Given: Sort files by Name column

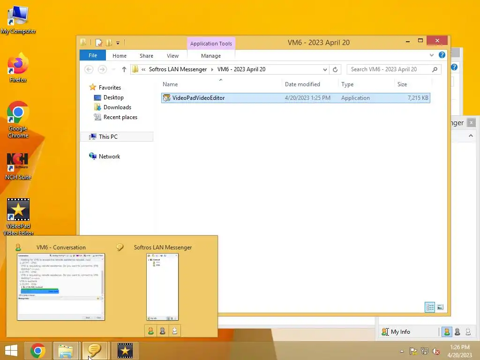Looking at the screenshot, I should point(170,84).
